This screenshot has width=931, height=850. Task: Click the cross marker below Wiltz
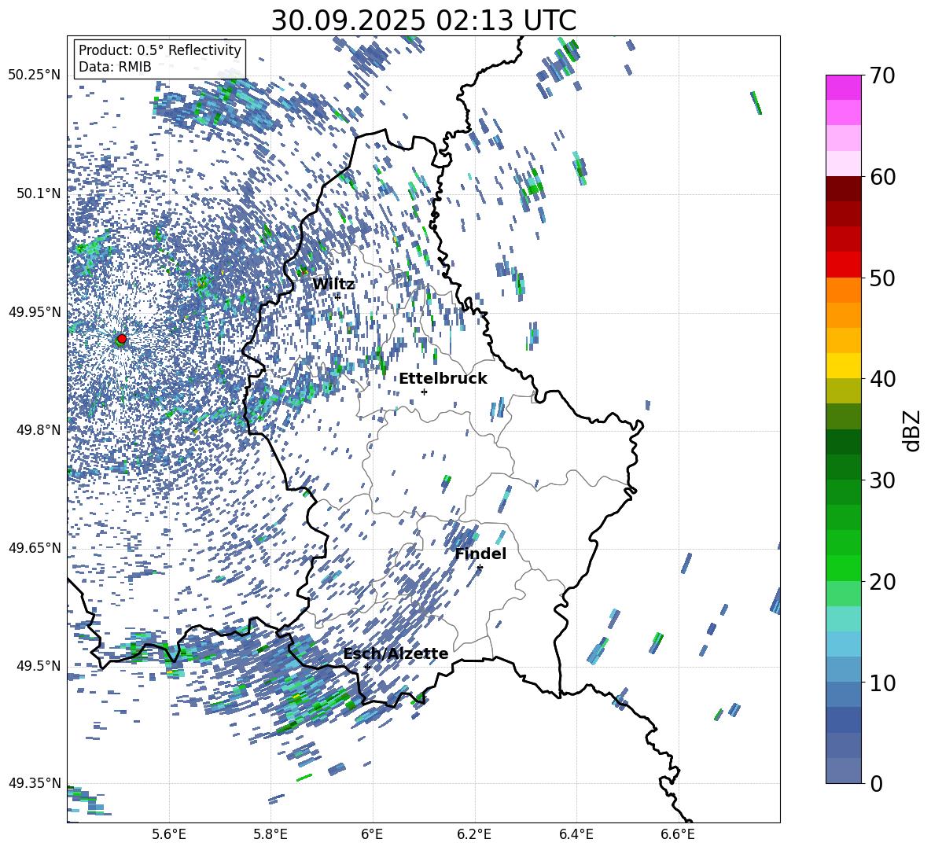tap(338, 297)
